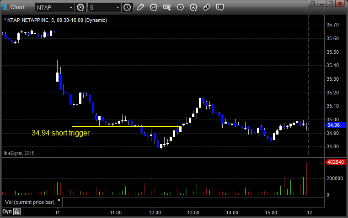Select the yellow trigger line

(x=126, y=127)
